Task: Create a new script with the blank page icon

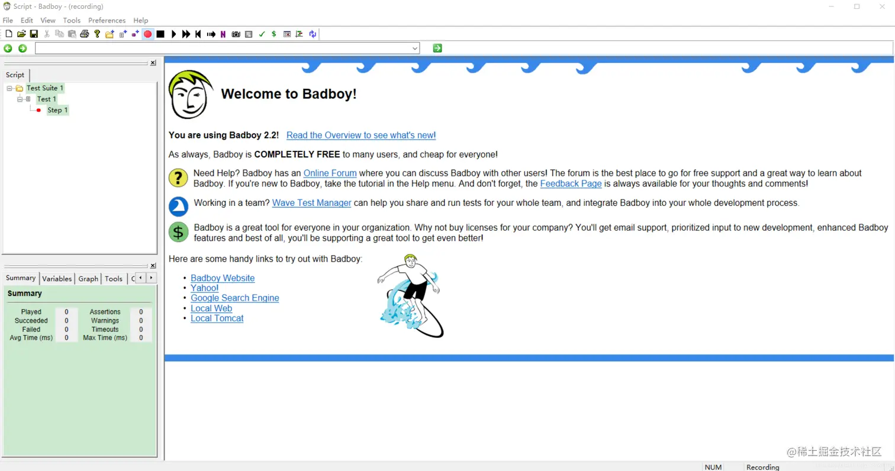Action: pos(9,34)
